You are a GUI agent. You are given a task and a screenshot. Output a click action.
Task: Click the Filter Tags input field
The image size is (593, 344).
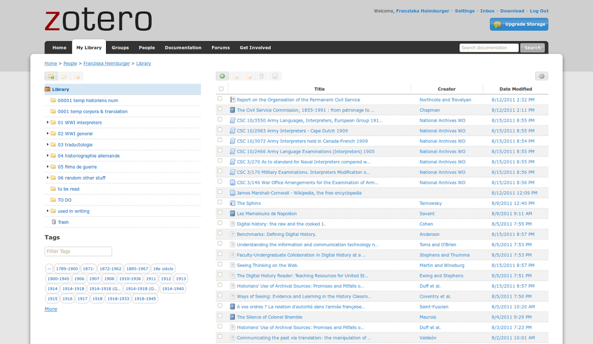(x=78, y=251)
